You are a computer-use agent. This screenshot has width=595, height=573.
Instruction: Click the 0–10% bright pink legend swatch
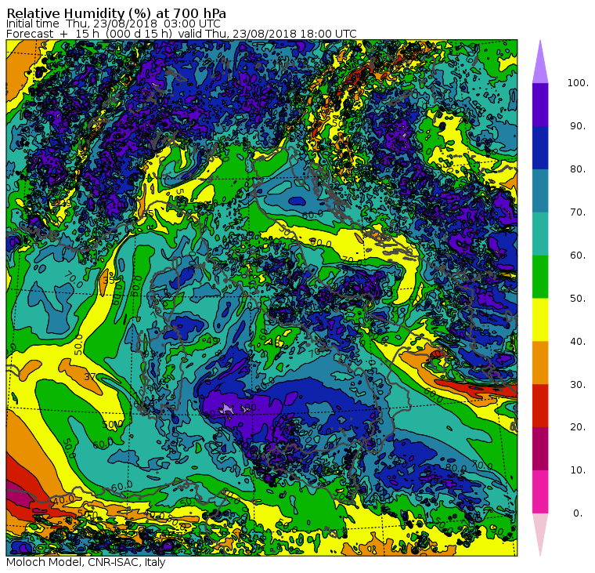540,492
